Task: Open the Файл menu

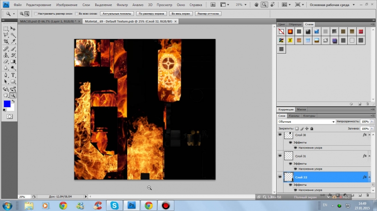Action: 17,5
